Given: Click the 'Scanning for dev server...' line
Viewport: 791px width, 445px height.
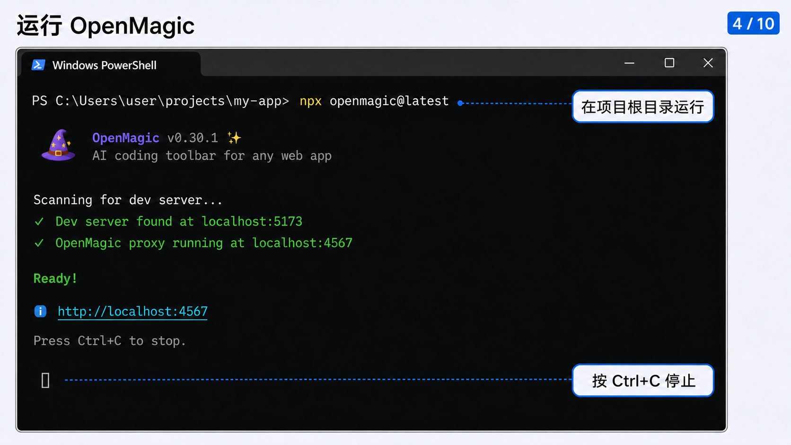Looking at the screenshot, I should [x=128, y=200].
